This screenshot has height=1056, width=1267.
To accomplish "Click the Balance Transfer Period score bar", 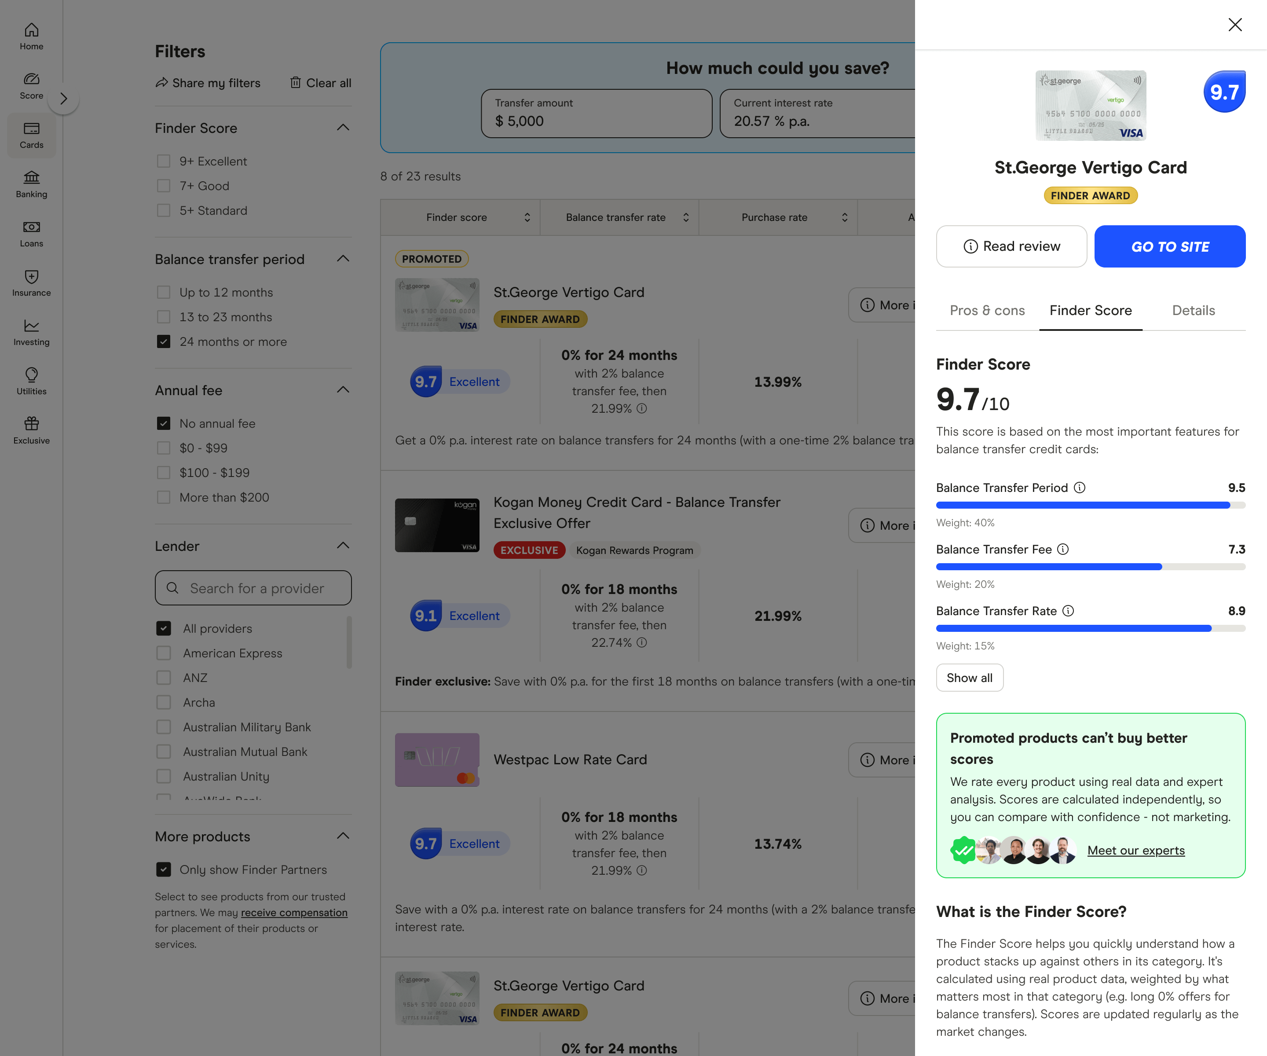I will click(x=1091, y=505).
